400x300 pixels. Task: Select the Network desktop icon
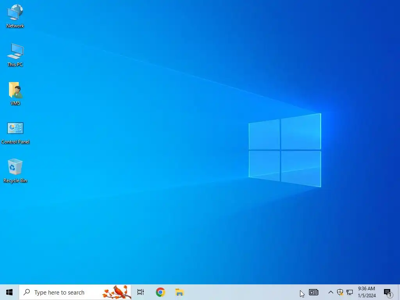[x=15, y=16]
